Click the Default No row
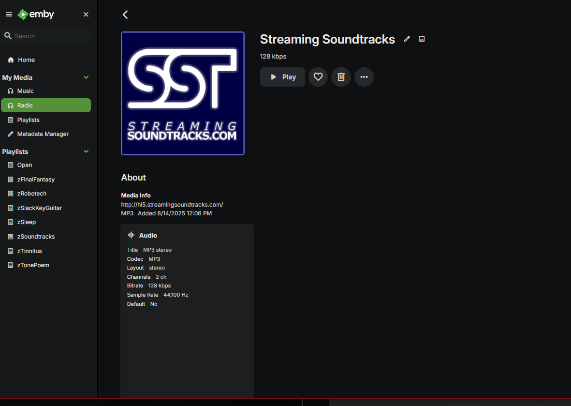Screen dimensions: 571x406 pyautogui.click(x=142, y=304)
